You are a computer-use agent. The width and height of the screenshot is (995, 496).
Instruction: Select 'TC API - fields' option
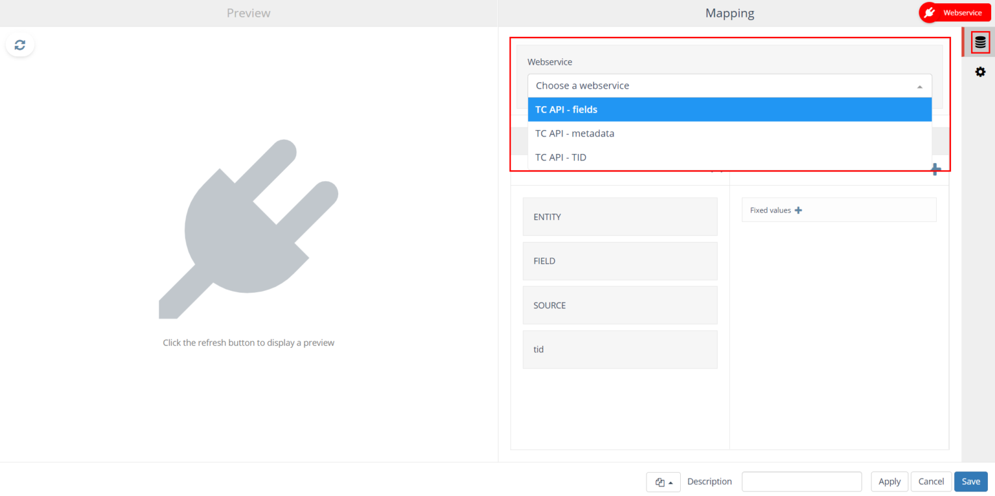pos(729,109)
